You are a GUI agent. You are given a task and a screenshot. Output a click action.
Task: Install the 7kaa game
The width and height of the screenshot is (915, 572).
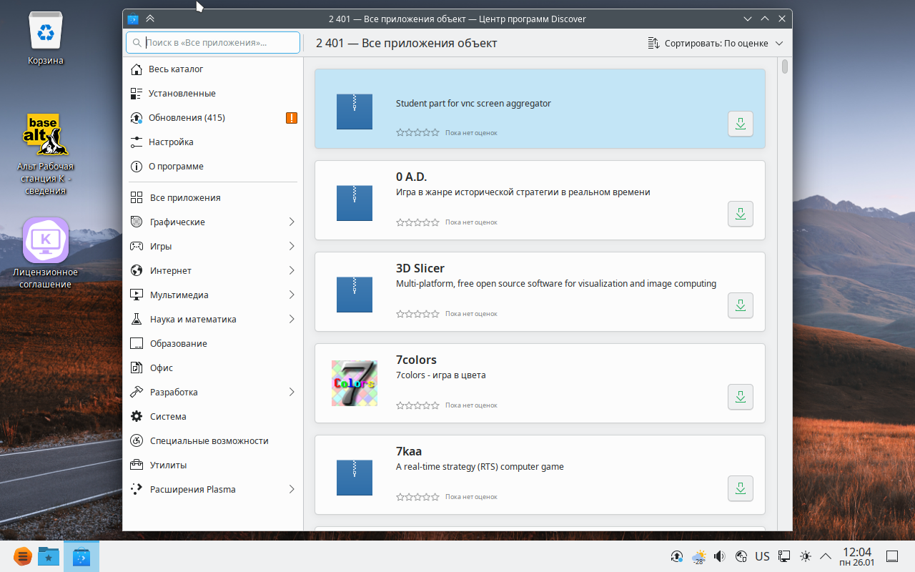(740, 488)
